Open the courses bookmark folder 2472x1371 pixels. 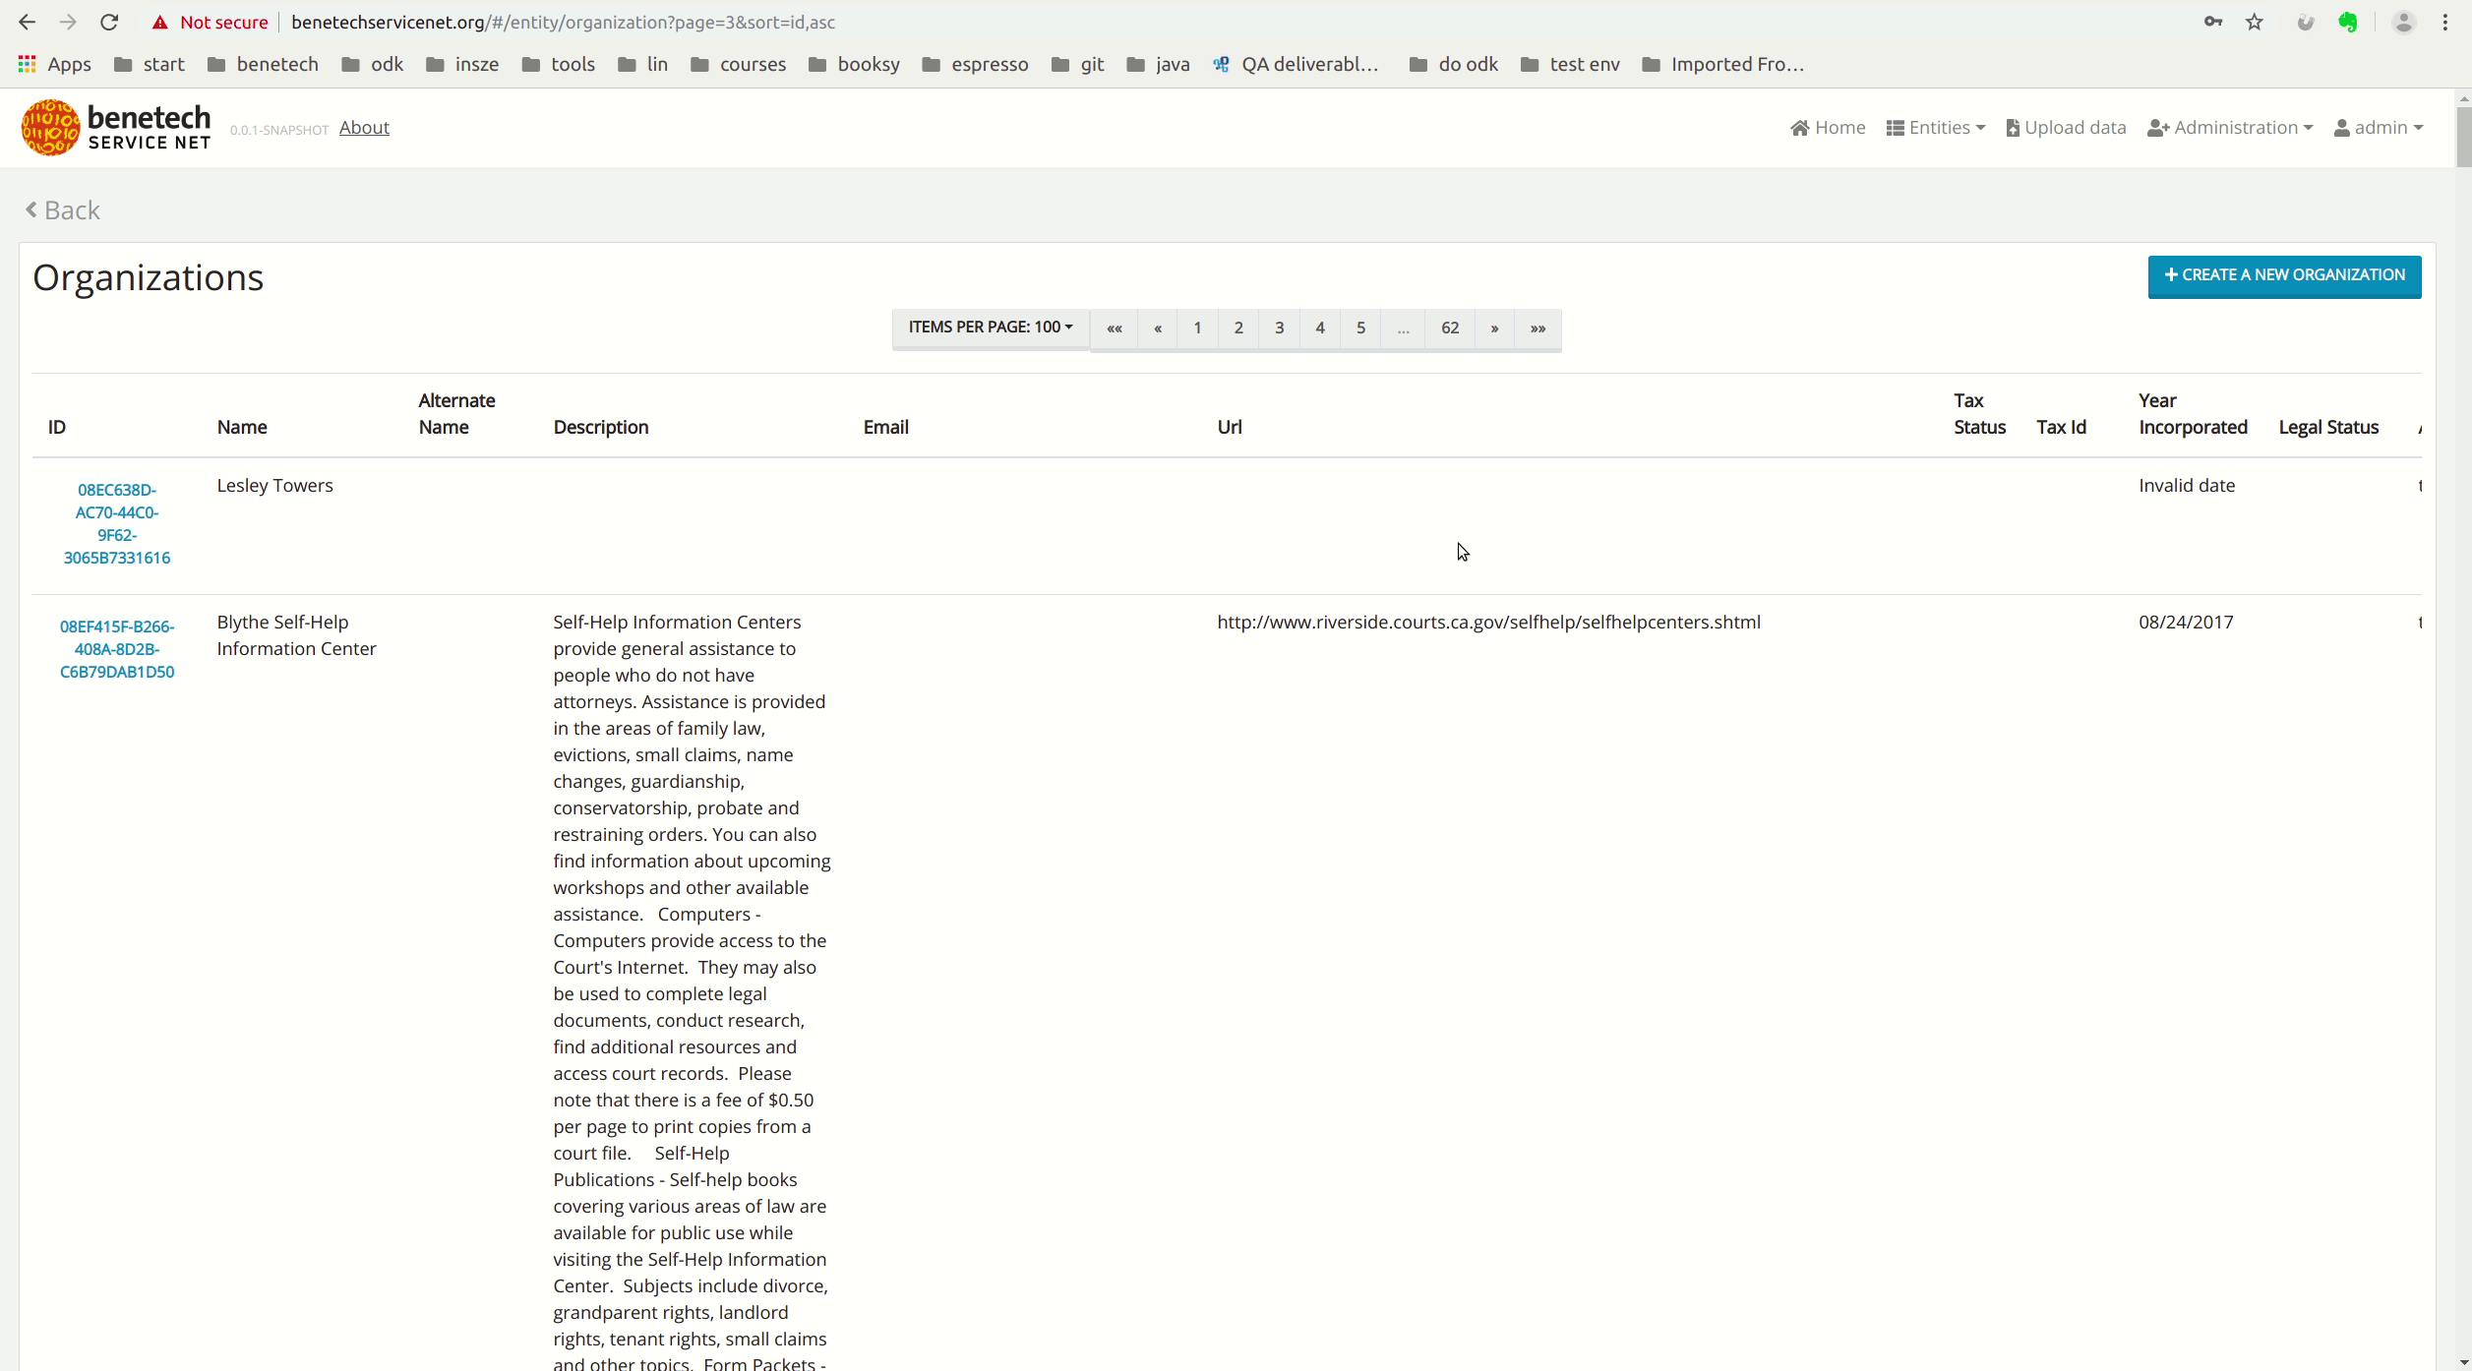coord(737,64)
